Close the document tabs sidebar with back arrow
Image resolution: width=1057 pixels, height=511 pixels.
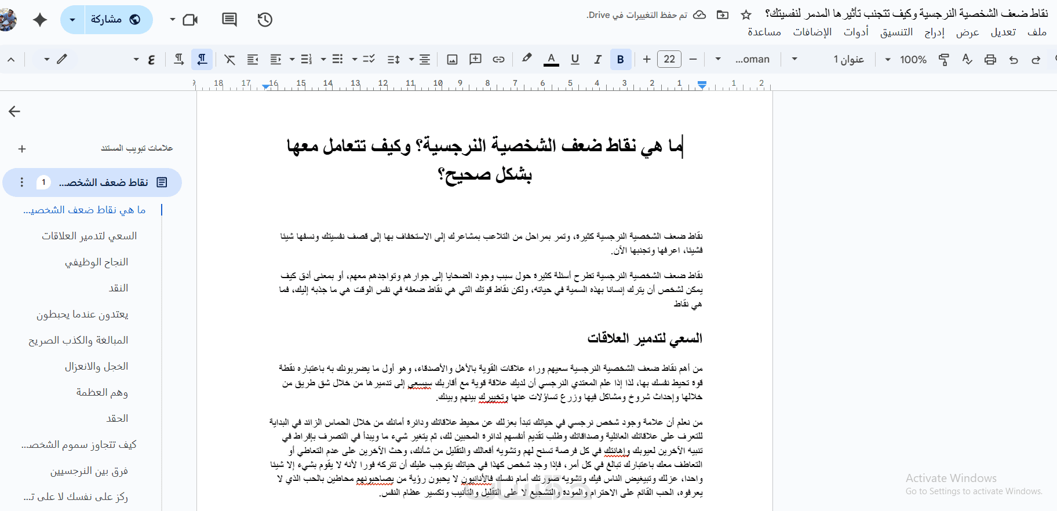[14, 111]
